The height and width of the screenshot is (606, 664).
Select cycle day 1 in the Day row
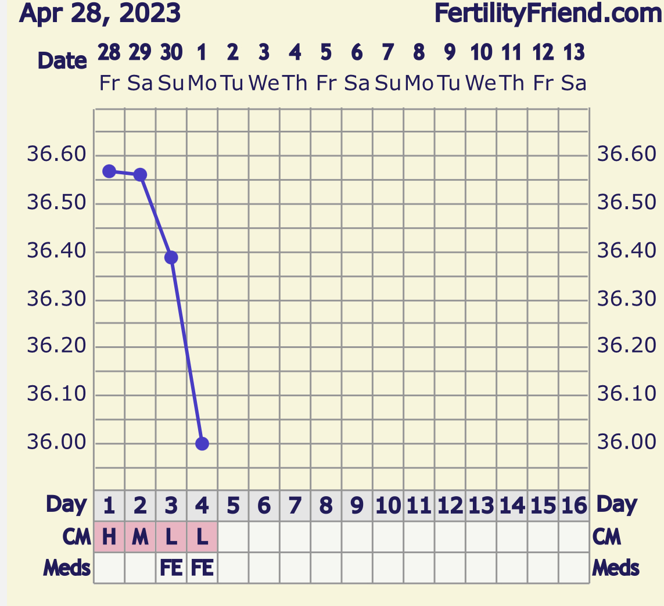(x=109, y=506)
